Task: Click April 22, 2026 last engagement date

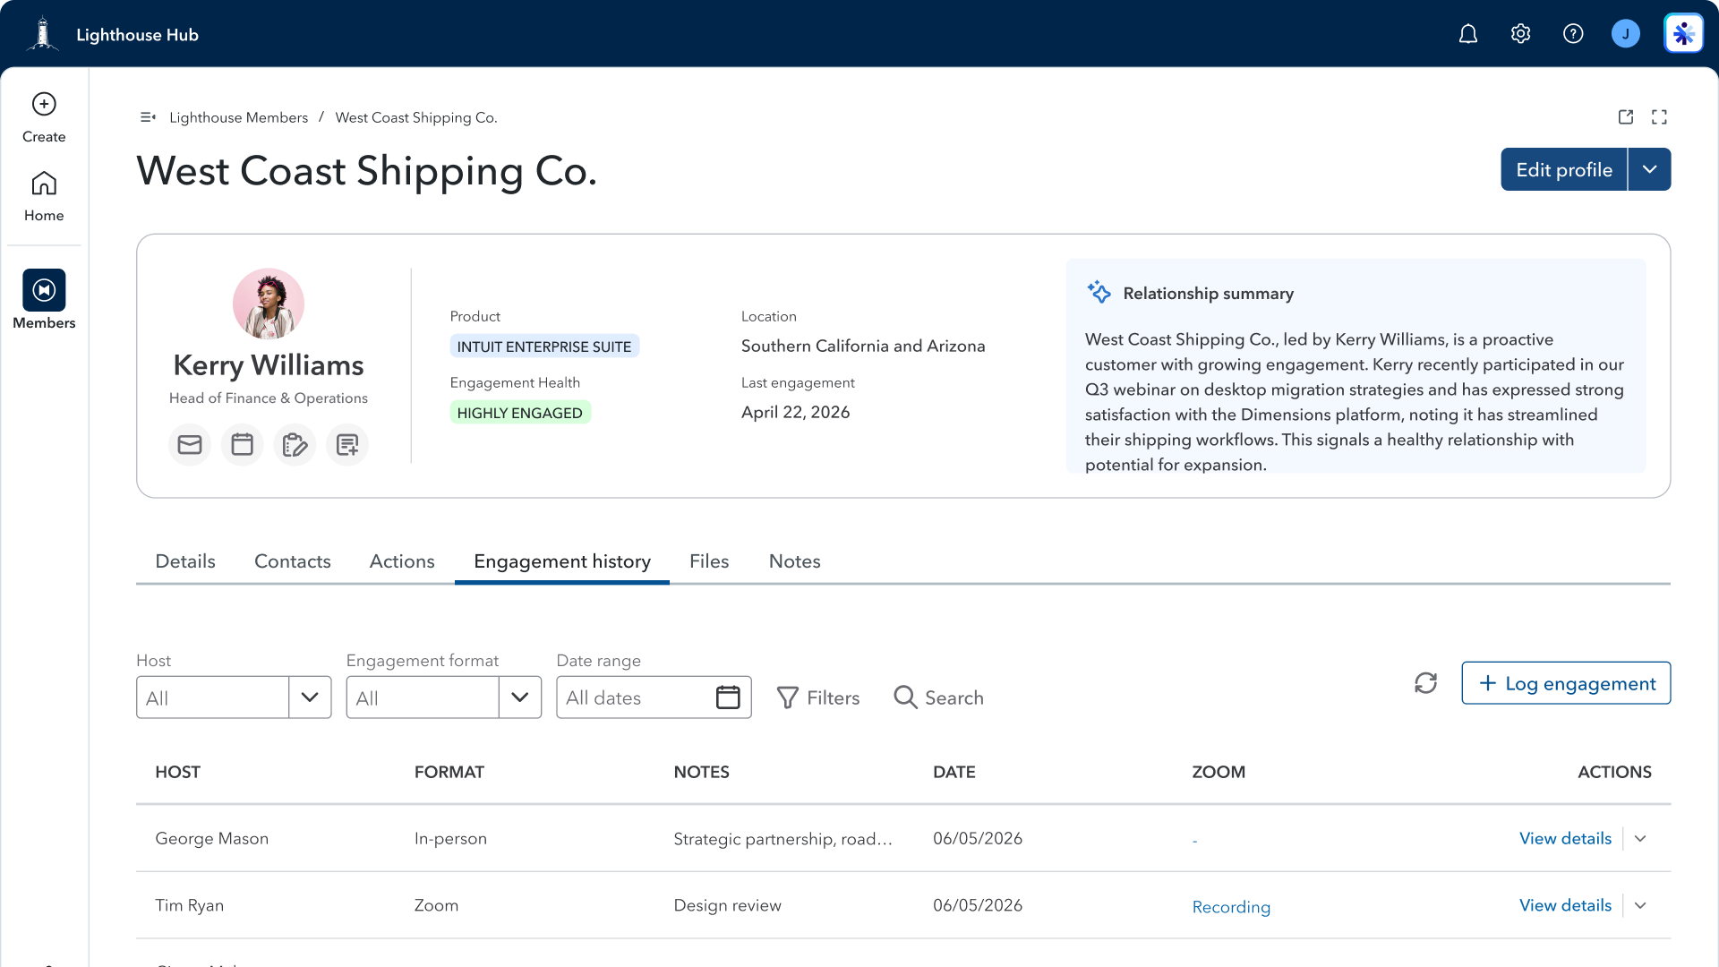Action: (x=796, y=412)
